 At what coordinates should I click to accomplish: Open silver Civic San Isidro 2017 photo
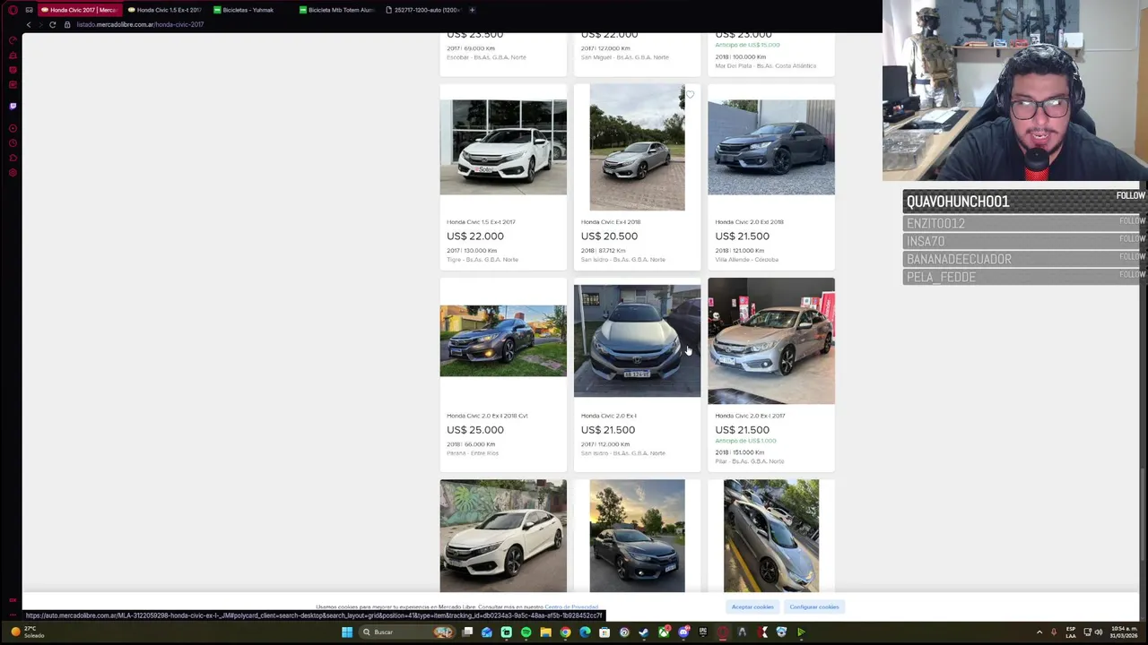[x=637, y=340]
